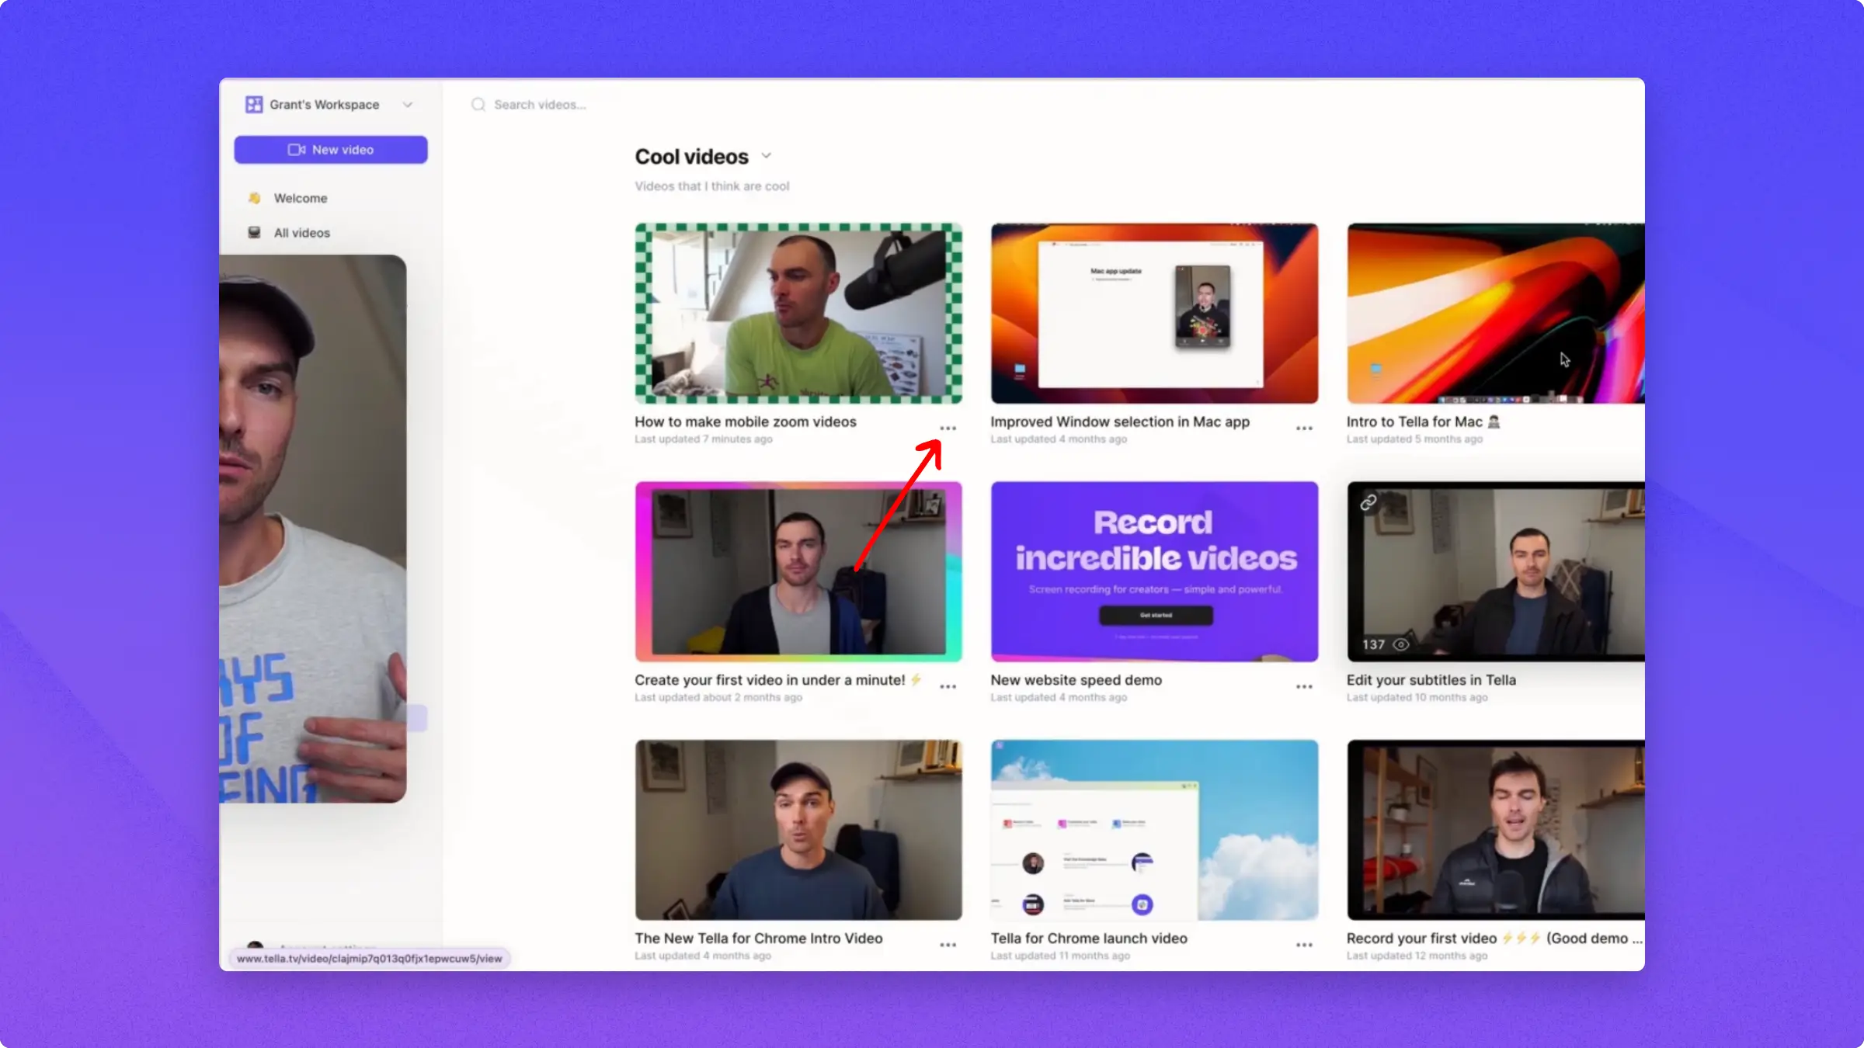Open the Record your first video thumbnail
This screenshot has width=1864, height=1048.
(1496, 831)
